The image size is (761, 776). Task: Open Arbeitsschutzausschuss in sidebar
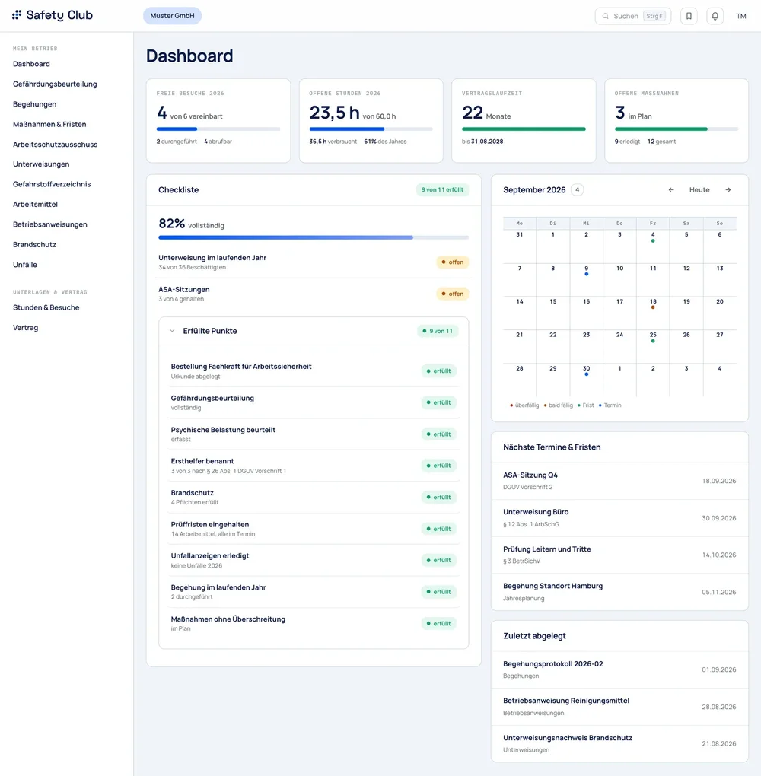pos(55,145)
